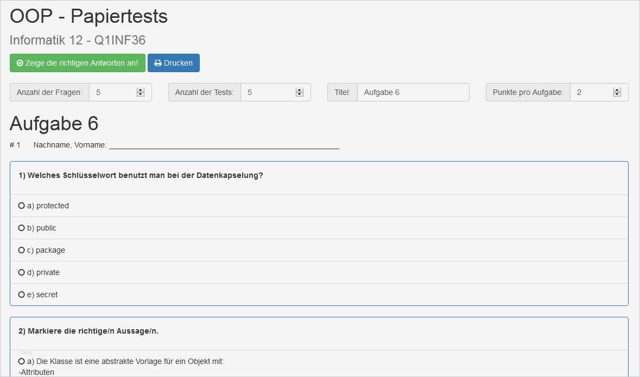Click the Punkte pro Aufgabe spinner arrows
Image resolution: width=640 pixels, height=377 pixels.
[617, 92]
